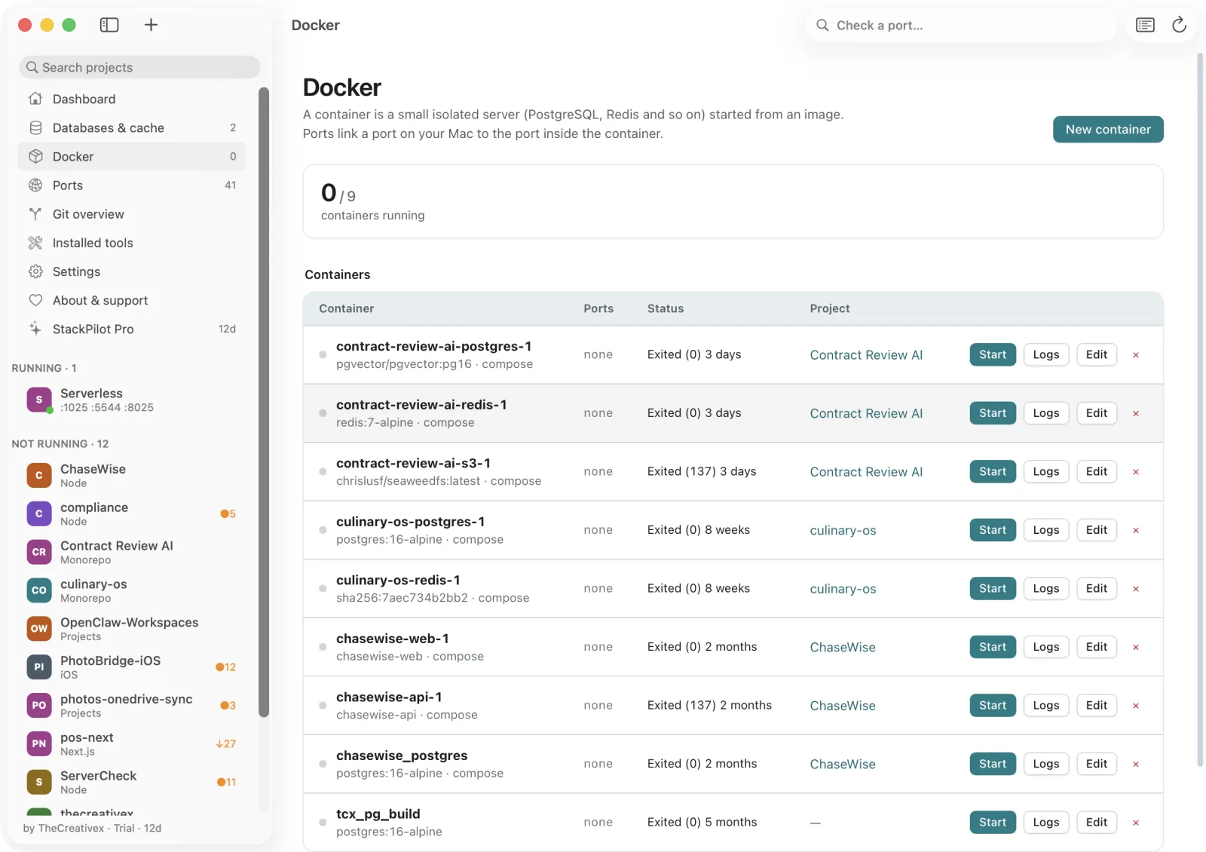Add a new project with plus icon
This screenshot has height=852, width=1206.
pyautogui.click(x=151, y=25)
